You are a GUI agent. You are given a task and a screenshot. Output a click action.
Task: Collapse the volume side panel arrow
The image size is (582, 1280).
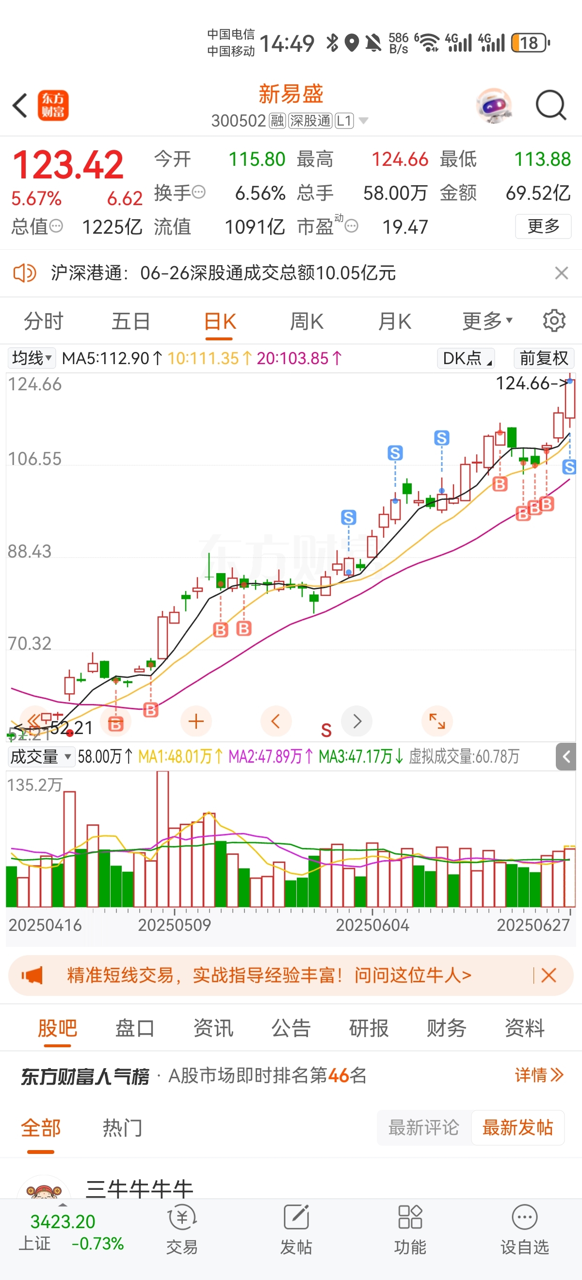point(566,757)
